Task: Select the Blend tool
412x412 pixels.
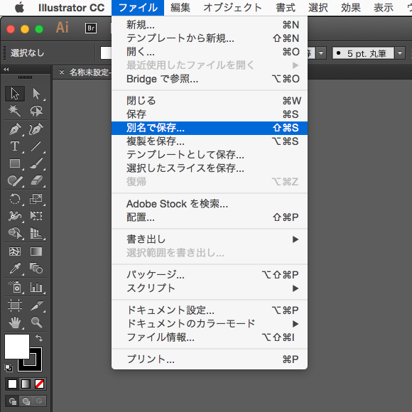Action: [x=36, y=269]
